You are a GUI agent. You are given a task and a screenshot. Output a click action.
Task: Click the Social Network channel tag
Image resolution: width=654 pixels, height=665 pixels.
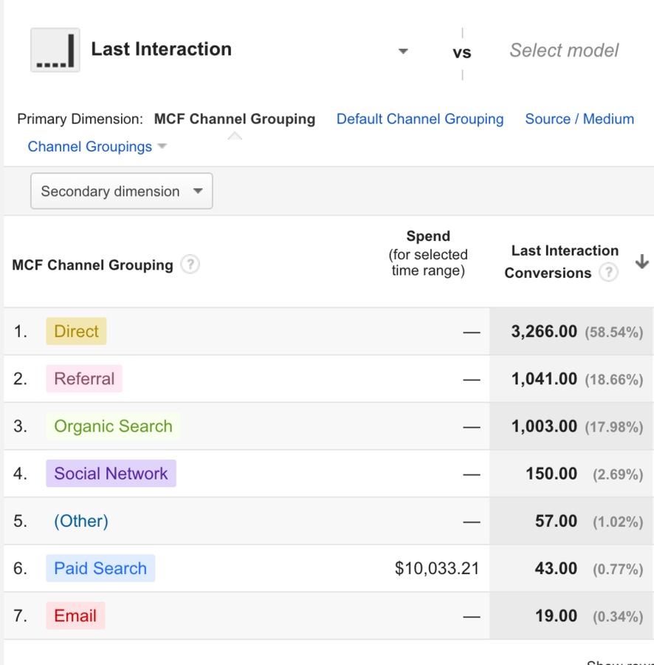111,474
